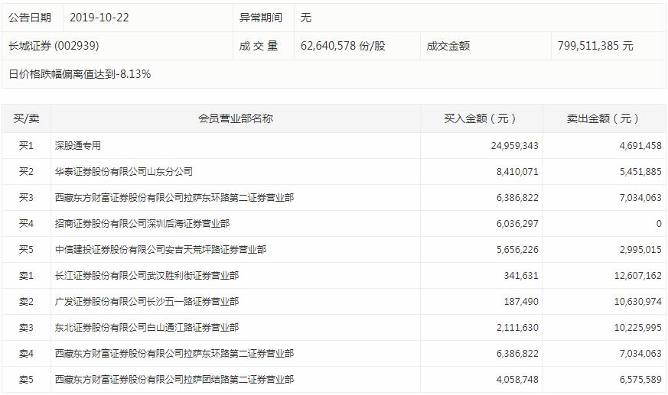Screen dimensions: 668x395
Task: Select the 成交量 label
Action: pos(259,46)
